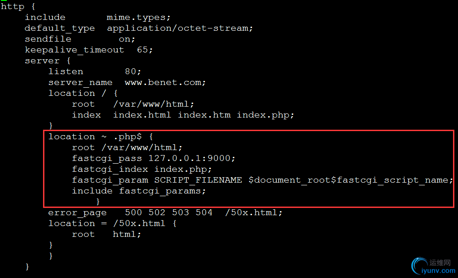Click fastcgi_pass address 127.0.0.1:9000
This screenshot has width=458, height=278.
(x=192, y=158)
